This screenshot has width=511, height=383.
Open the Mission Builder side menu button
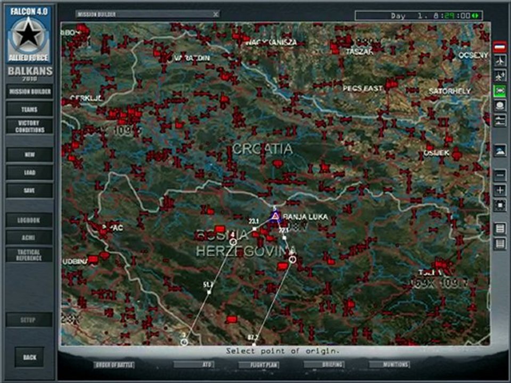click(29, 91)
